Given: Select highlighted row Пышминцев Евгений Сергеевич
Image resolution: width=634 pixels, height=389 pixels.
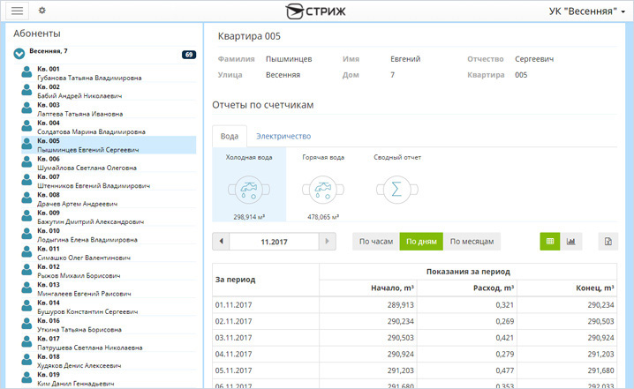Looking at the screenshot, I should (x=109, y=145).
